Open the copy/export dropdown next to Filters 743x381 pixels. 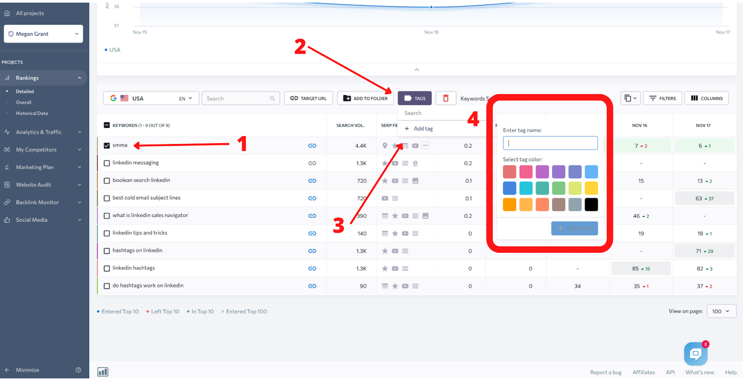pos(630,98)
